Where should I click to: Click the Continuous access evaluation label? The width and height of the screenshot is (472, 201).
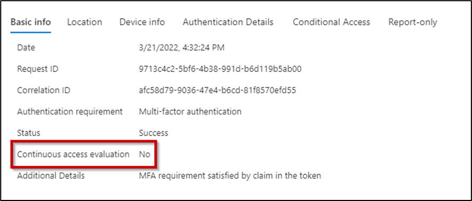pyautogui.click(x=73, y=155)
